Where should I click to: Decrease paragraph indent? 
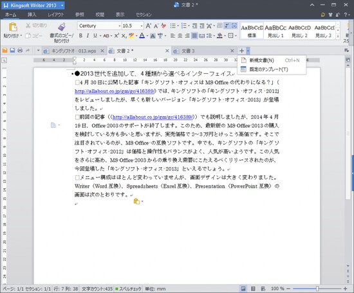point(194,26)
